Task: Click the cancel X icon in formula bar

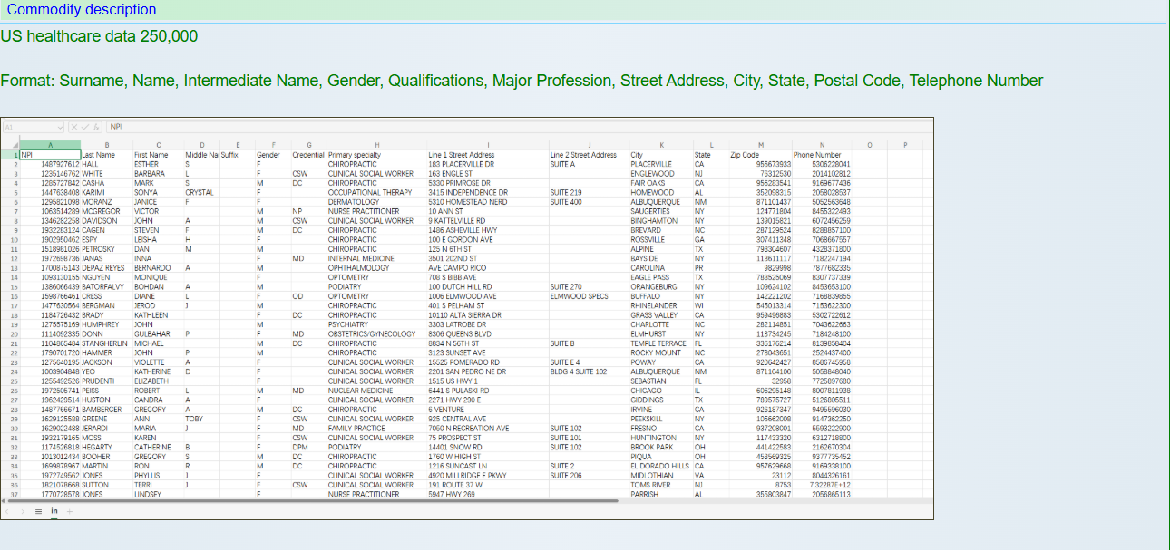Action: click(x=74, y=127)
